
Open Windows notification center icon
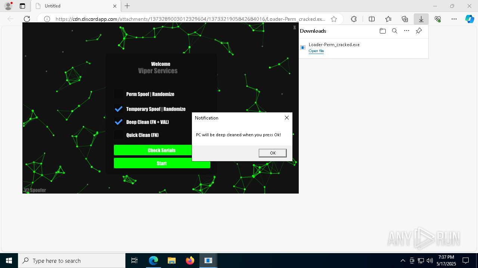(x=466, y=261)
